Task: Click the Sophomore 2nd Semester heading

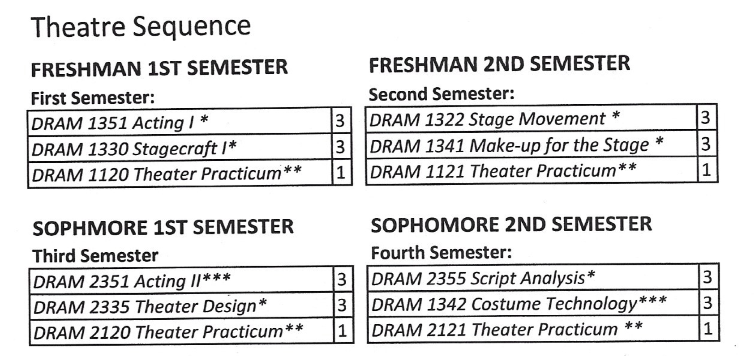Action: pos(511,225)
